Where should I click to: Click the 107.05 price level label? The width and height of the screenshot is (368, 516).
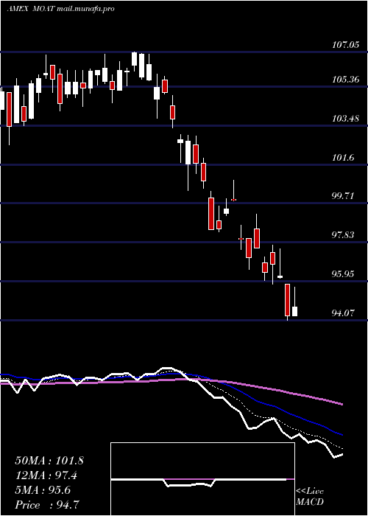pyautogui.click(x=345, y=45)
